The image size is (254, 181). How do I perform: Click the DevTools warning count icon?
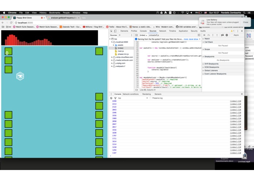point(232,31)
